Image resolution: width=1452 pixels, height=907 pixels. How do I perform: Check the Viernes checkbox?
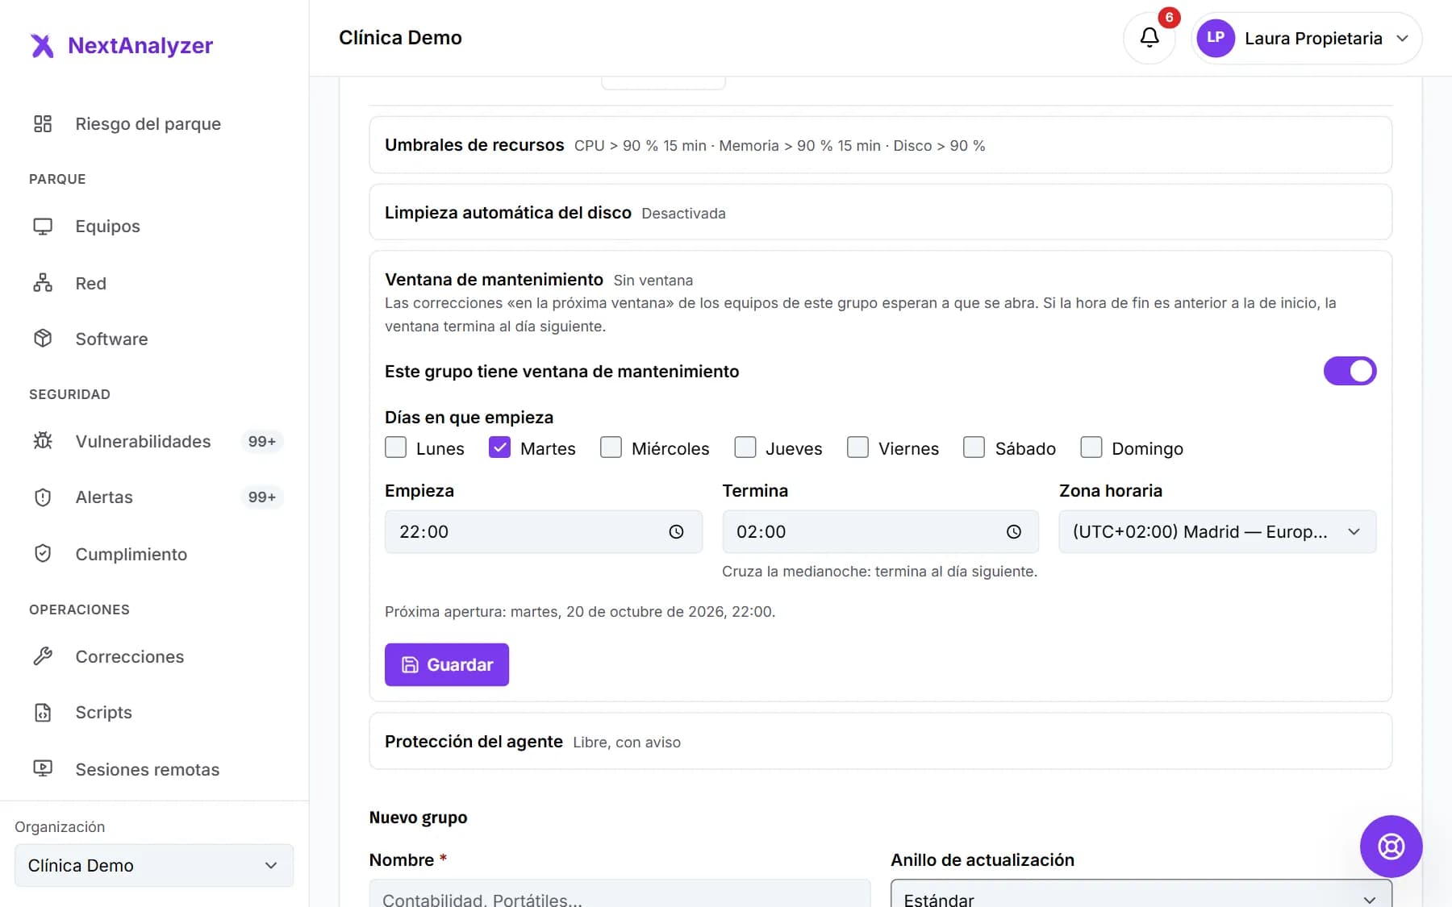tap(857, 447)
